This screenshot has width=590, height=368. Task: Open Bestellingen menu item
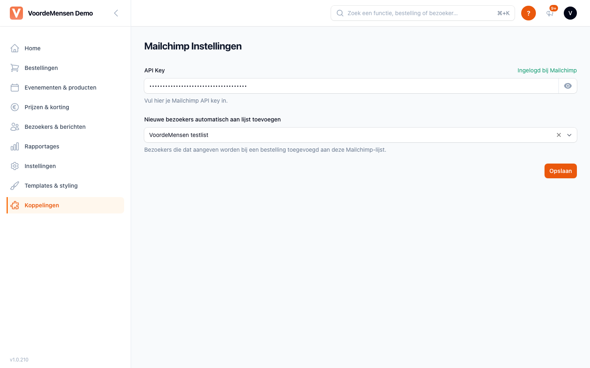66,68
